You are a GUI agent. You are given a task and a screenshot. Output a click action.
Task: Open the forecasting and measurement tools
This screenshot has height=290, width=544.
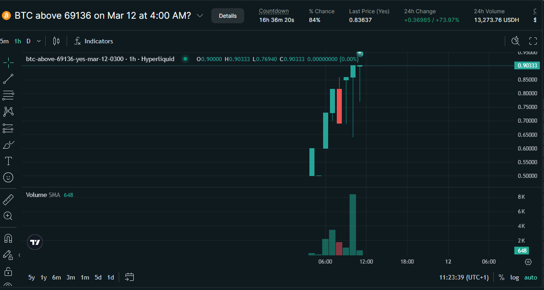pyautogui.click(x=8, y=128)
